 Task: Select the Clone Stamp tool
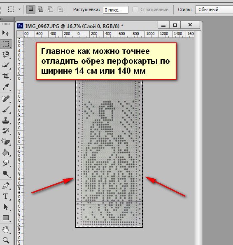(6, 121)
